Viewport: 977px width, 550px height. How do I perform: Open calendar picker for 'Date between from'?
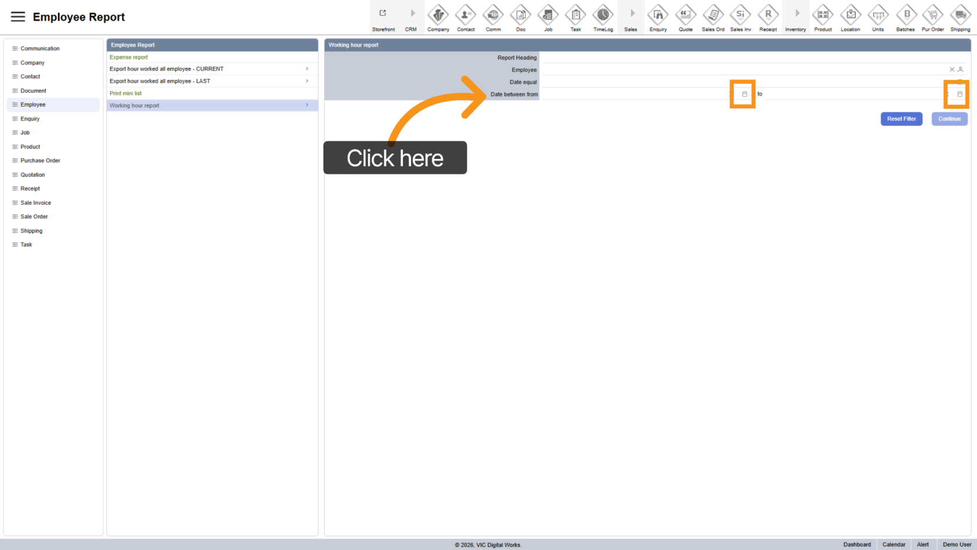pyautogui.click(x=744, y=94)
